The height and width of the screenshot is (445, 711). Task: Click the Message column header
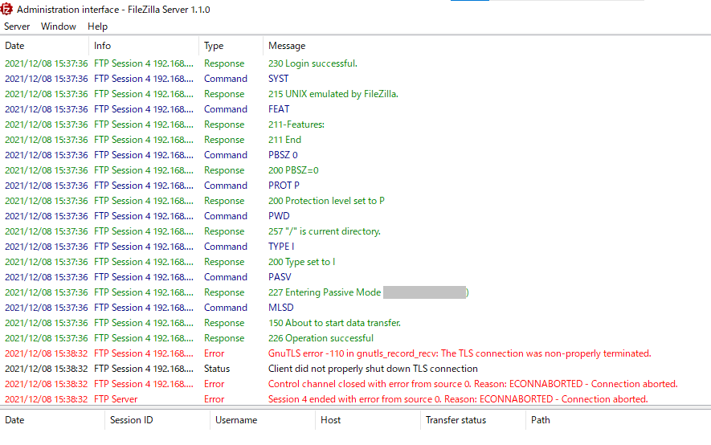point(487,46)
